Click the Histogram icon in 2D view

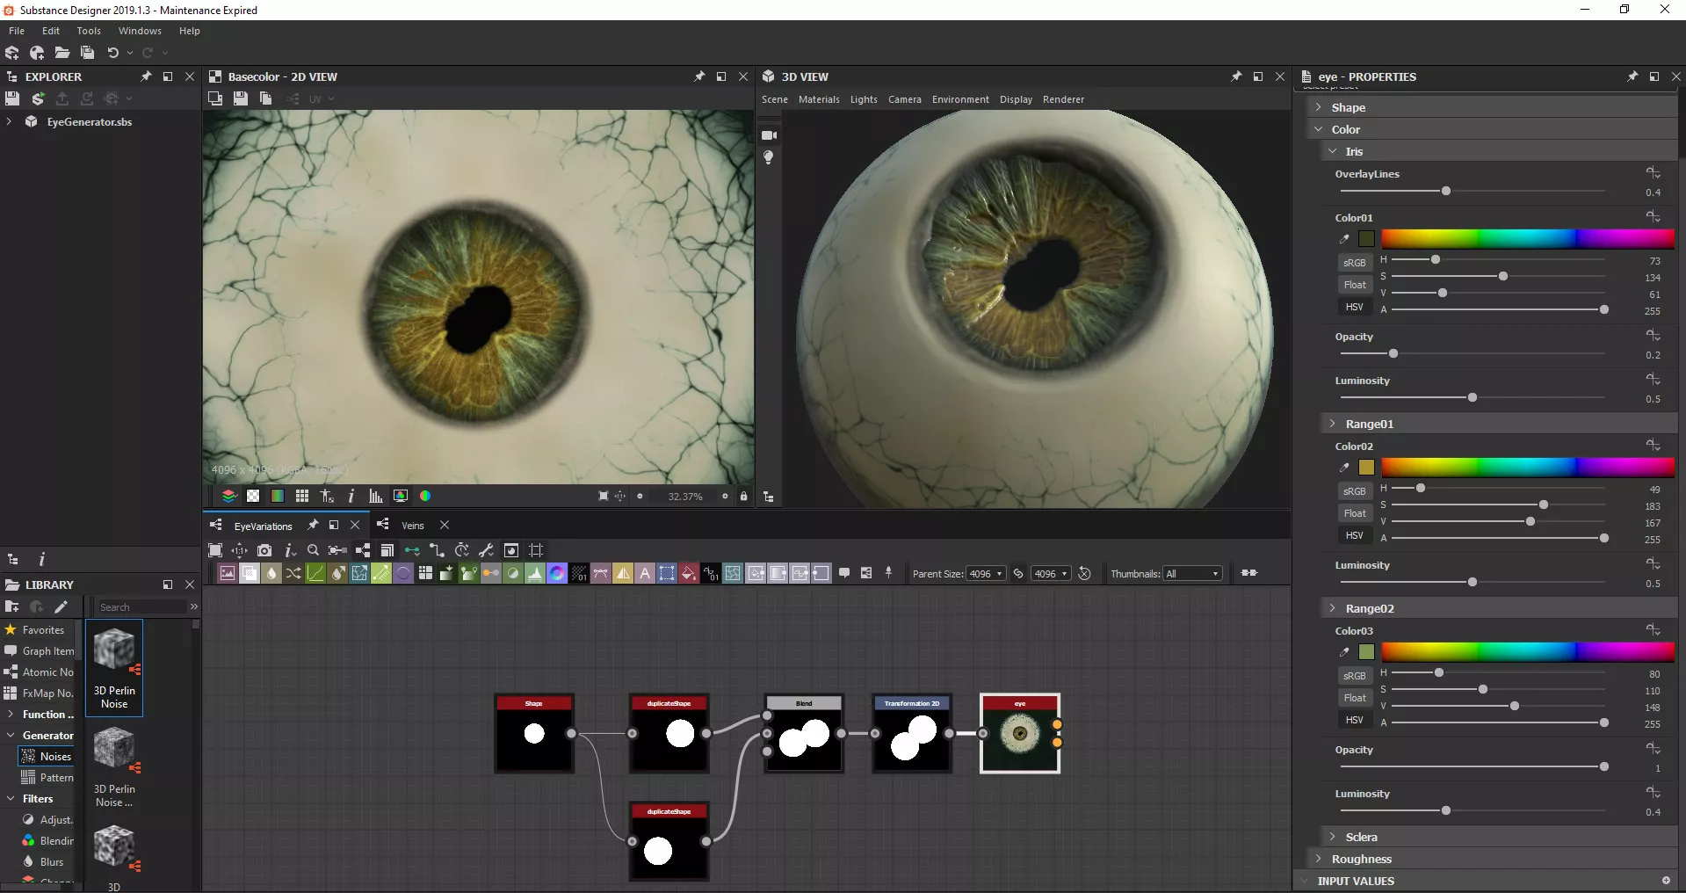pos(376,497)
